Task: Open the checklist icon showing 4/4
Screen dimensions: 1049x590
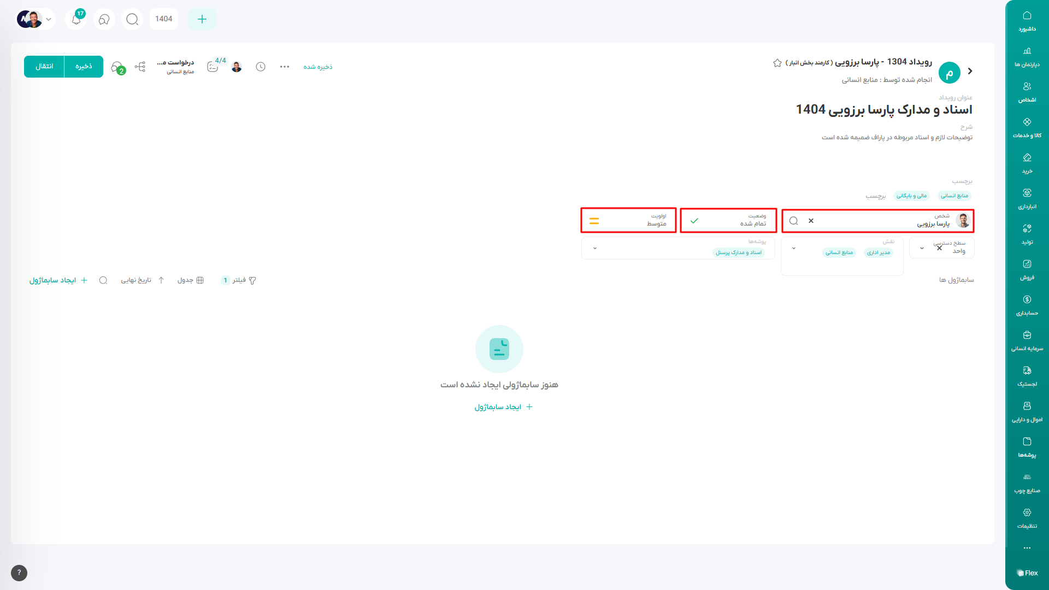Action: coord(213,67)
